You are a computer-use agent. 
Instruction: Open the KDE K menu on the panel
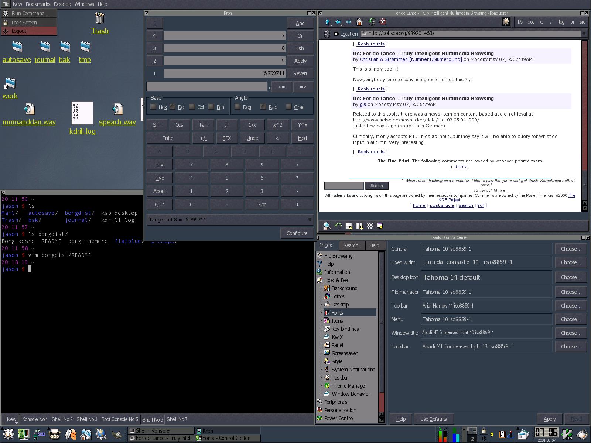(x=8, y=433)
